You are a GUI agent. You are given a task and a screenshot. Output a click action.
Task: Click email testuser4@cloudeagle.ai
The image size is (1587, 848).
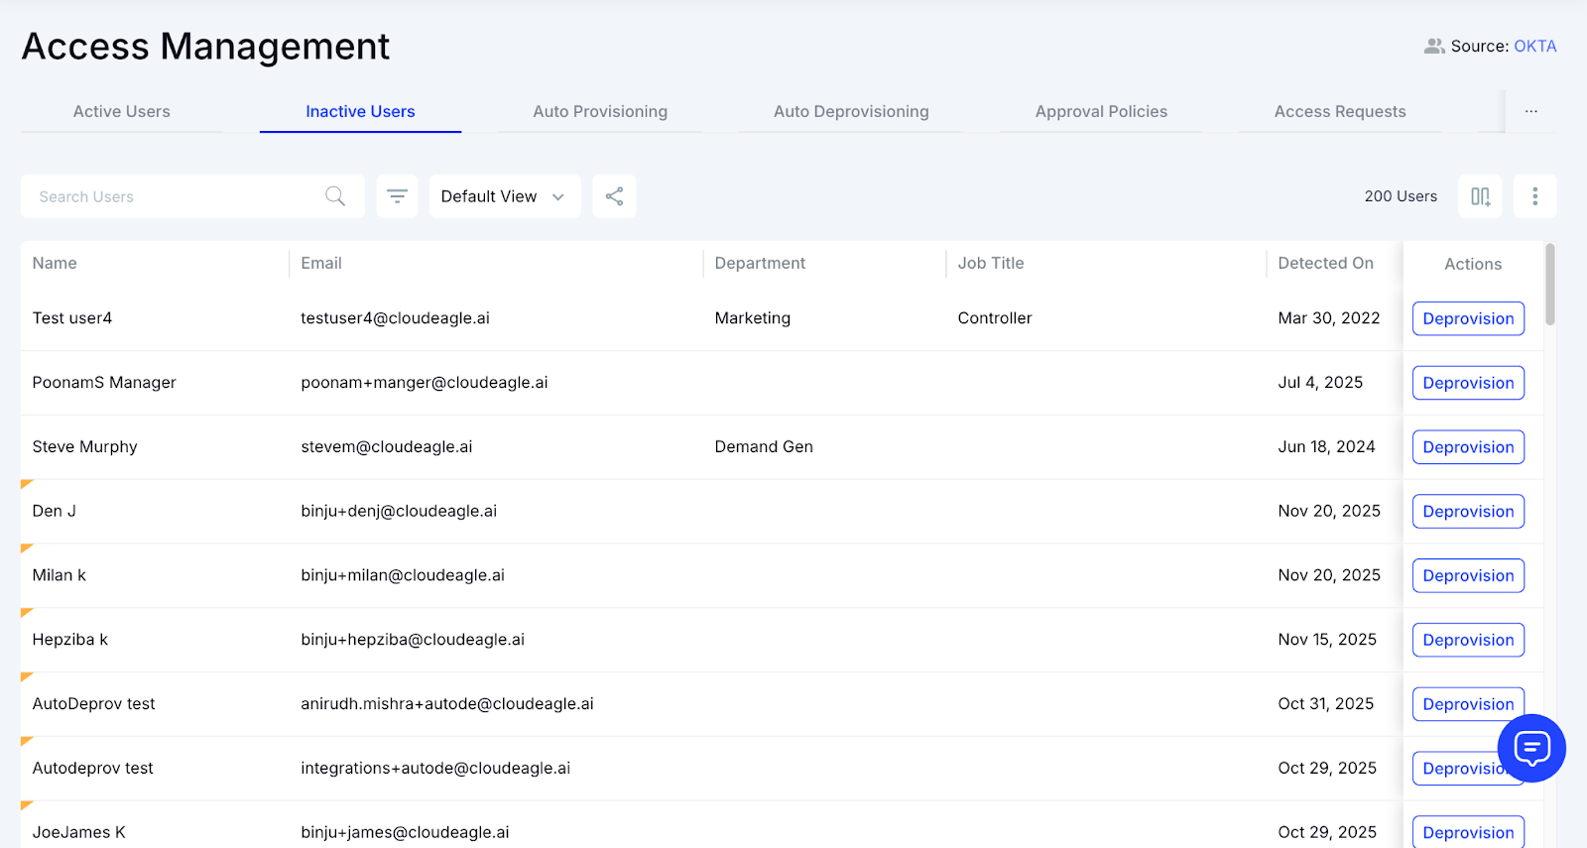(x=396, y=318)
